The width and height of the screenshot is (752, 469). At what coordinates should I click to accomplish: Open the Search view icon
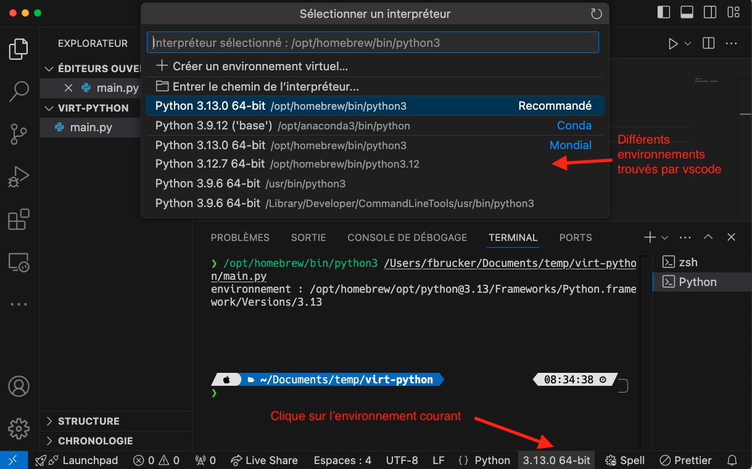[19, 91]
